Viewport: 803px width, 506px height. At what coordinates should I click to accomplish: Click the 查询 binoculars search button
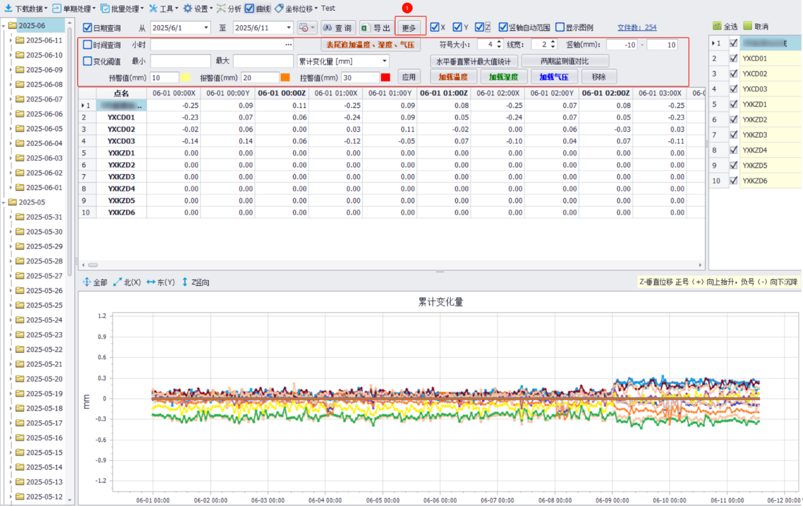[x=338, y=28]
